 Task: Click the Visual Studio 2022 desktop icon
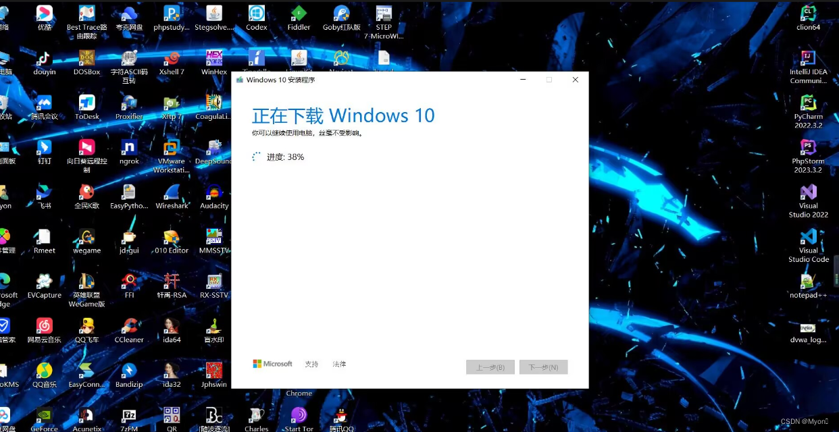(809, 200)
